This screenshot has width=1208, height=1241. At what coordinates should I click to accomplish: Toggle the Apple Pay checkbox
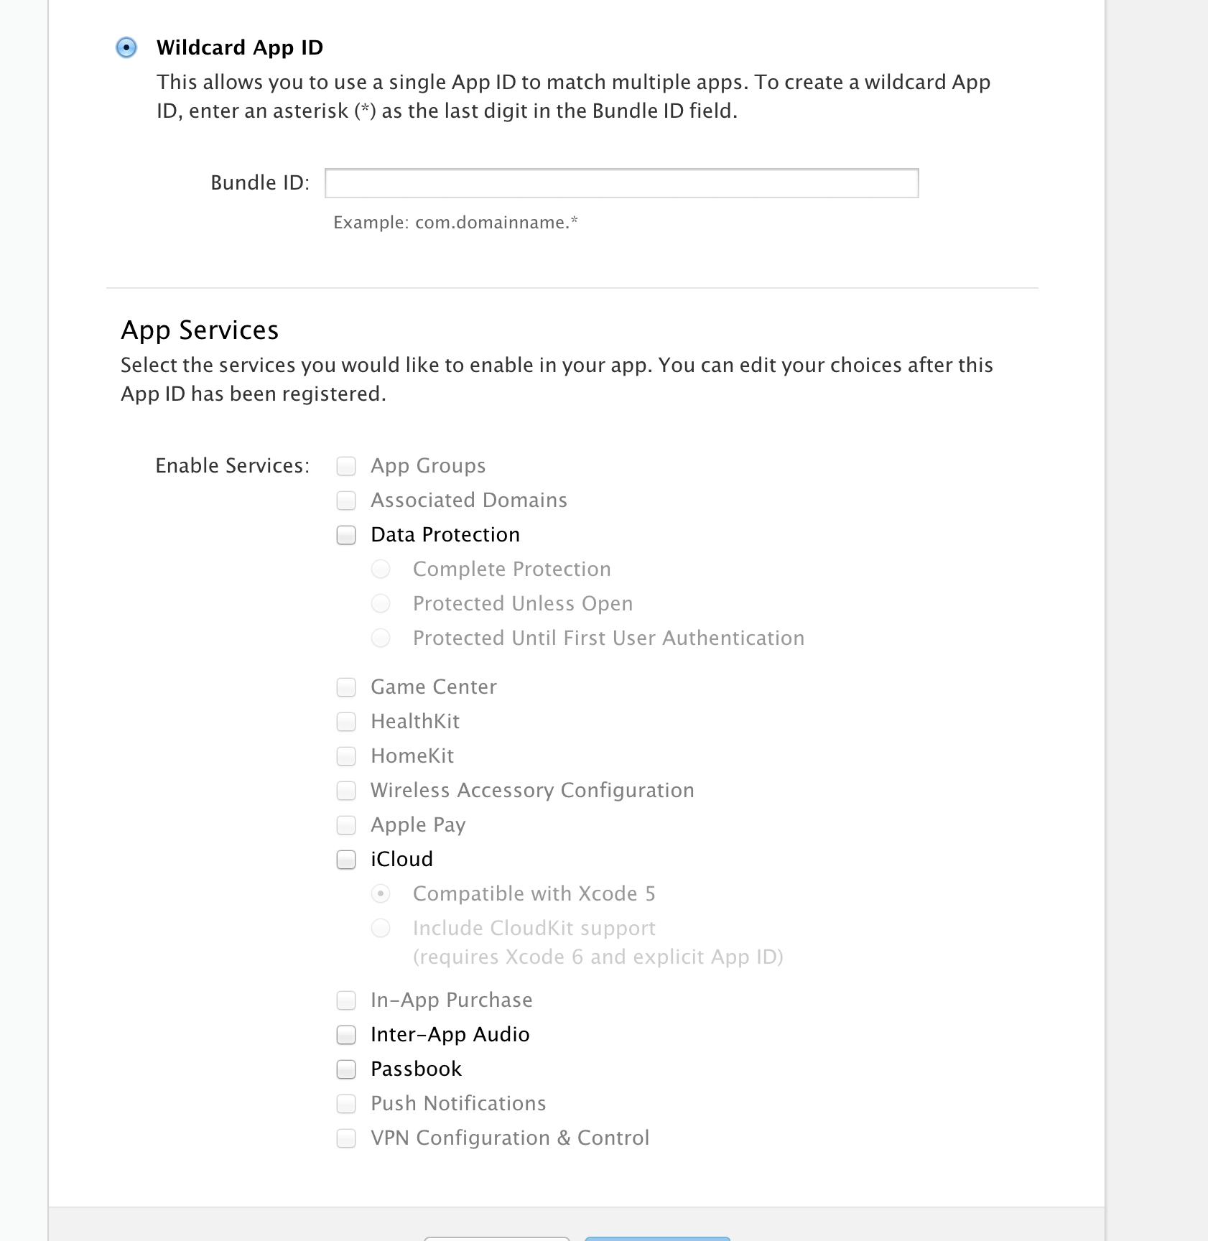tap(346, 825)
